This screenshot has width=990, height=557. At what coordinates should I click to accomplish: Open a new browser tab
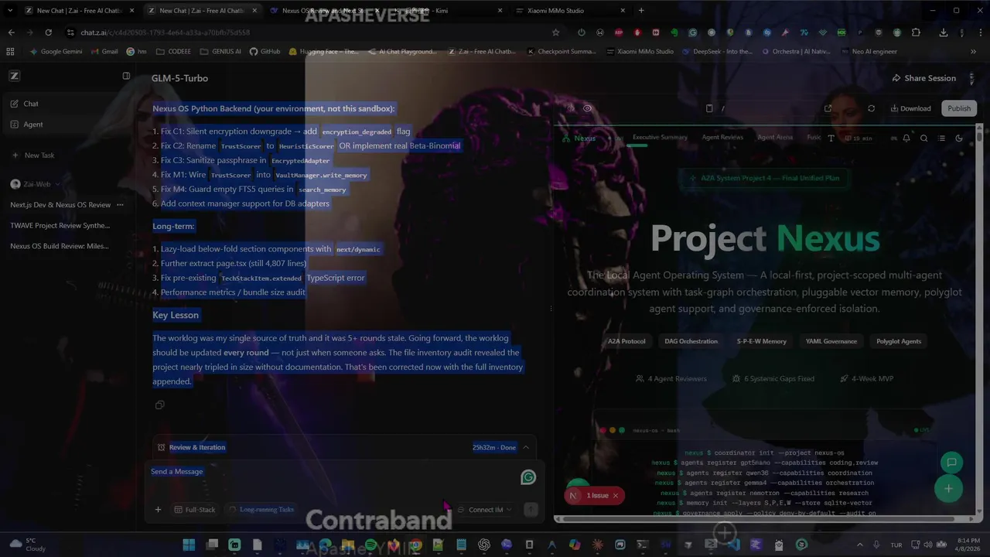(x=641, y=11)
